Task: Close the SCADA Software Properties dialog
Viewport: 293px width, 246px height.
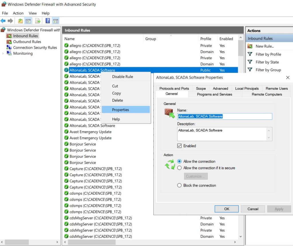Action: [288, 77]
